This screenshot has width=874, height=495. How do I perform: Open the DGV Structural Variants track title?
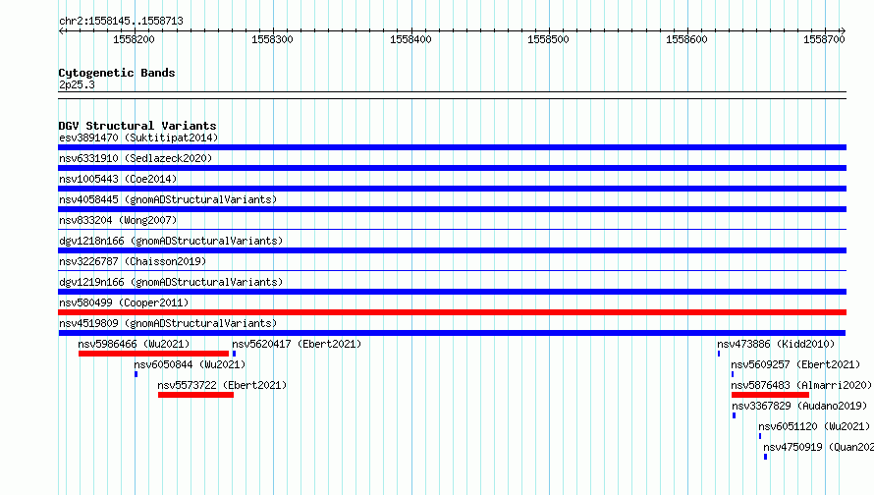[x=137, y=126]
